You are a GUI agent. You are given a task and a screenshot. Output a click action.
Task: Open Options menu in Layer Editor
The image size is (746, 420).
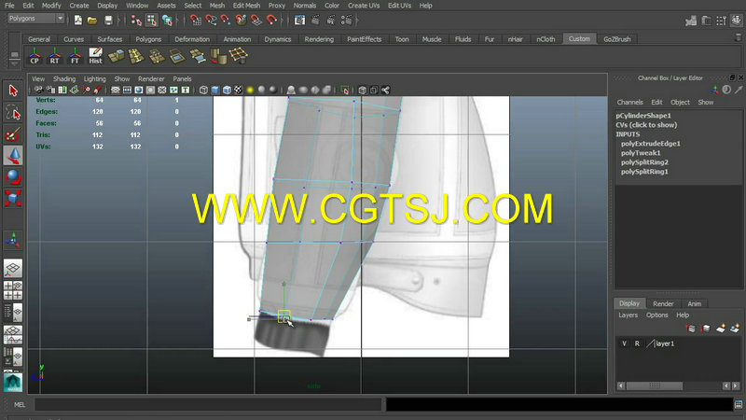pos(656,315)
